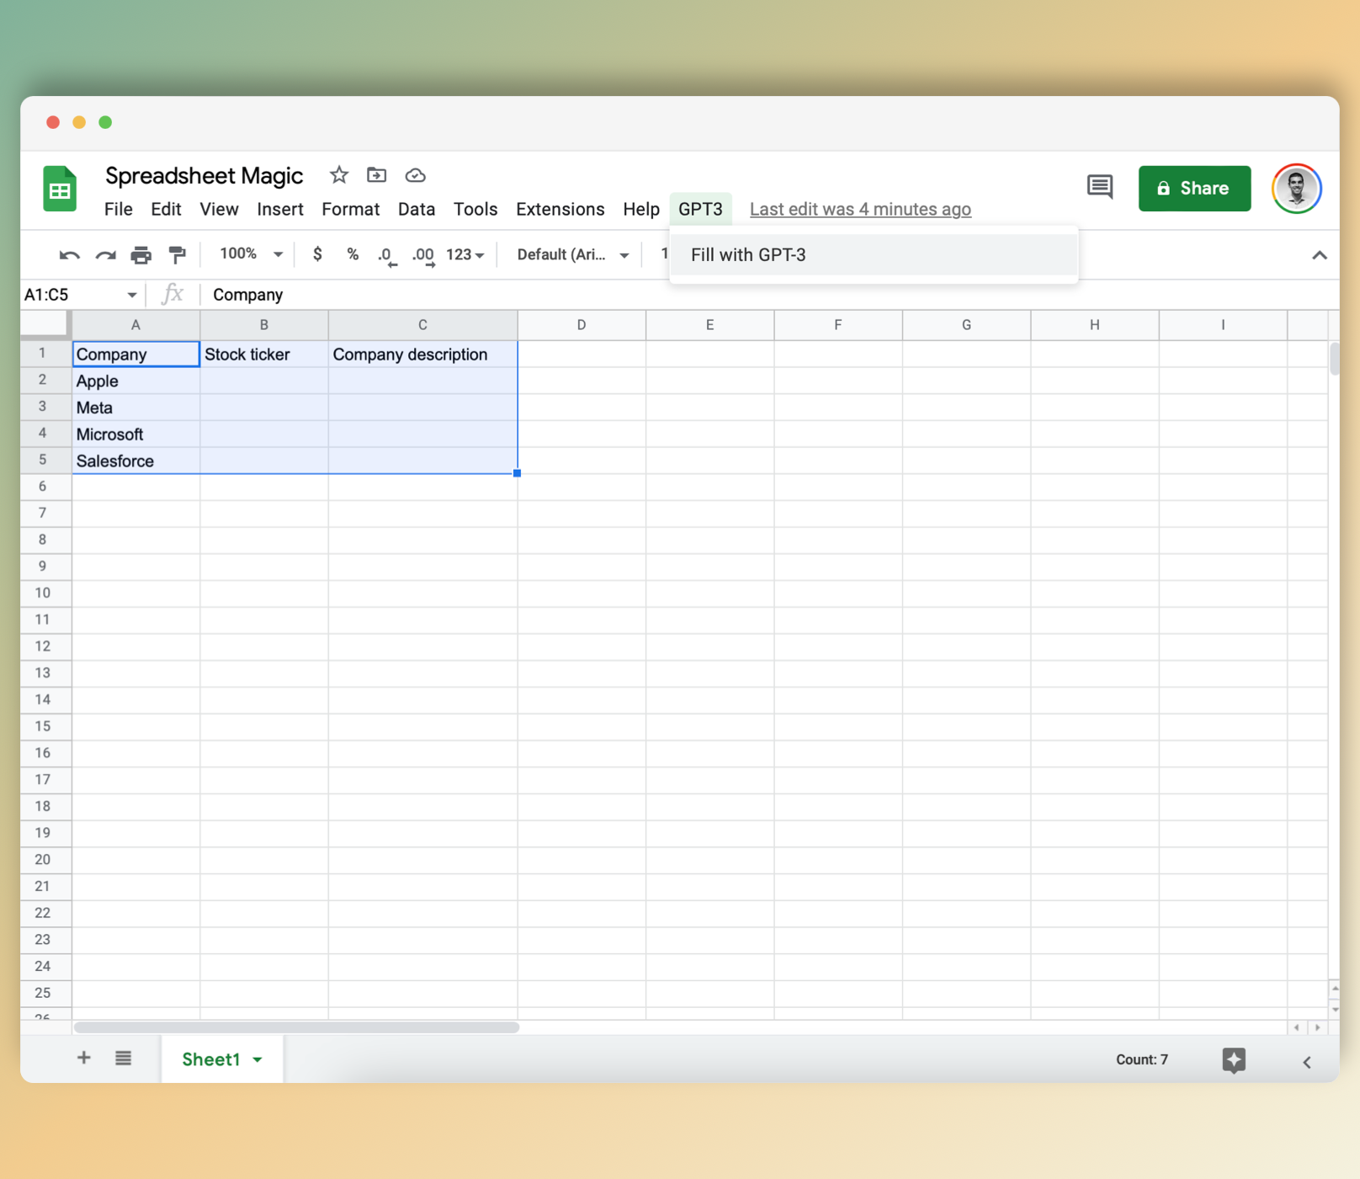Image resolution: width=1360 pixels, height=1179 pixels.
Task: Open the Default font dropdown
Action: pyautogui.click(x=573, y=254)
